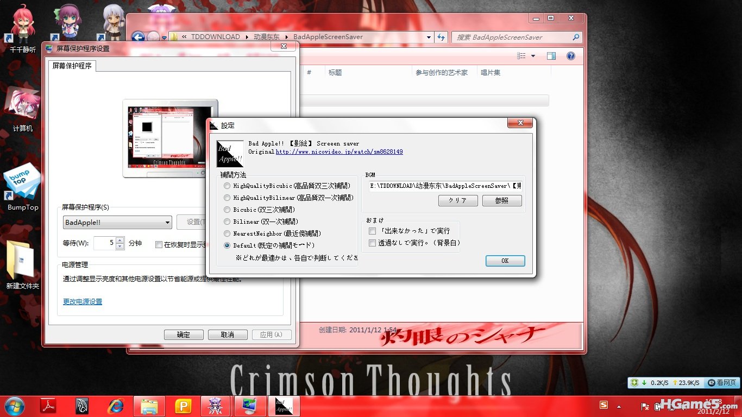Refresh the Explorer address bar location
Image resolution: width=742 pixels, height=417 pixels.
tap(441, 37)
